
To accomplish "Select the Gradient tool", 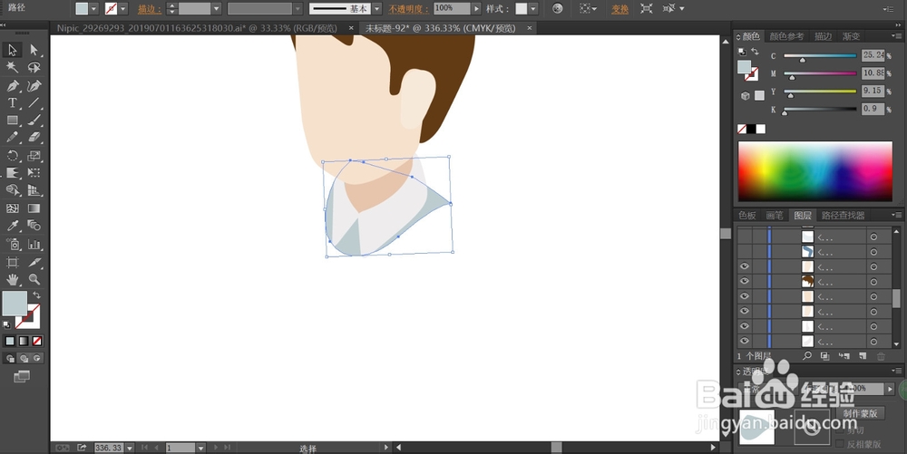I will coord(34,208).
